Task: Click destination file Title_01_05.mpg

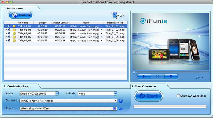Action: coord(115,37)
